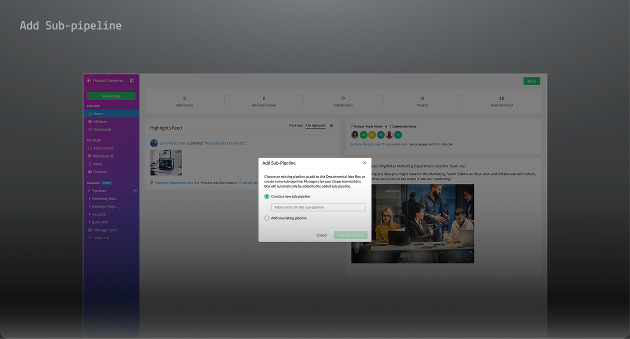
Task: Click the first photo avatar in engagement row
Action: tap(355, 134)
